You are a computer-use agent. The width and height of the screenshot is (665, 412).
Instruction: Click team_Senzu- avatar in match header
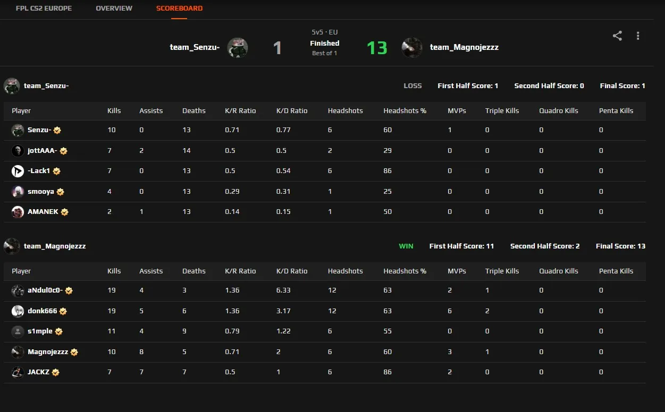(238, 48)
